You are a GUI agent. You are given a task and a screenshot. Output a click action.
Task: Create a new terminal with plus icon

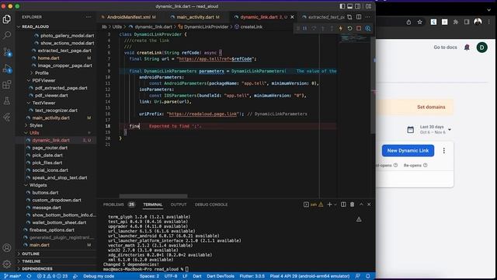pyautogui.click(x=329, y=205)
